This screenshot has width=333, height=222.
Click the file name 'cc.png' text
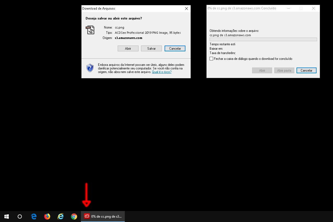119,27
